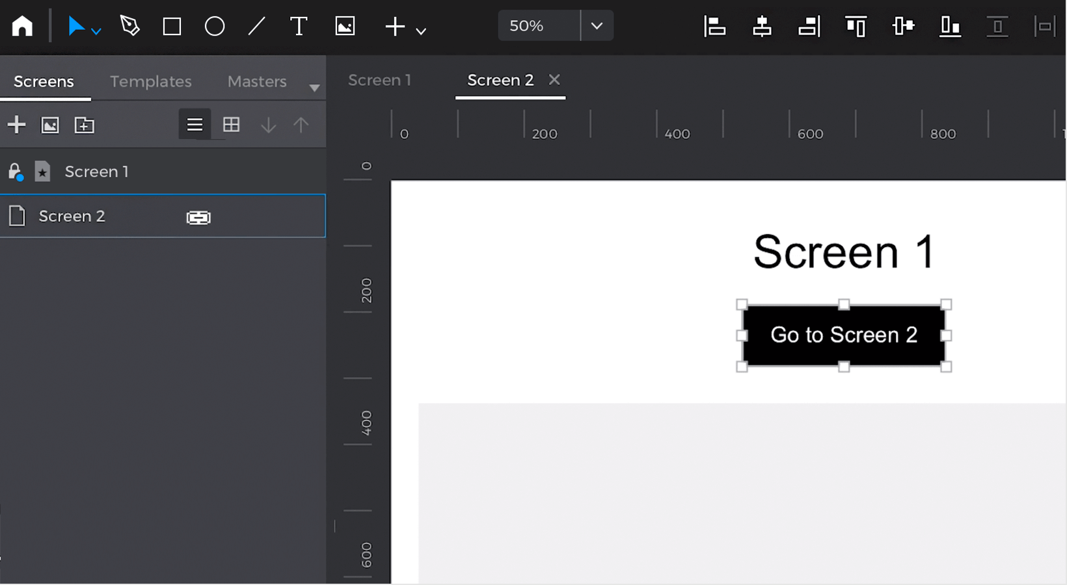The height and width of the screenshot is (585, 1067).
Task: Select the 'Screen 1' heading text on canvas
Action: tap(844, 252)
